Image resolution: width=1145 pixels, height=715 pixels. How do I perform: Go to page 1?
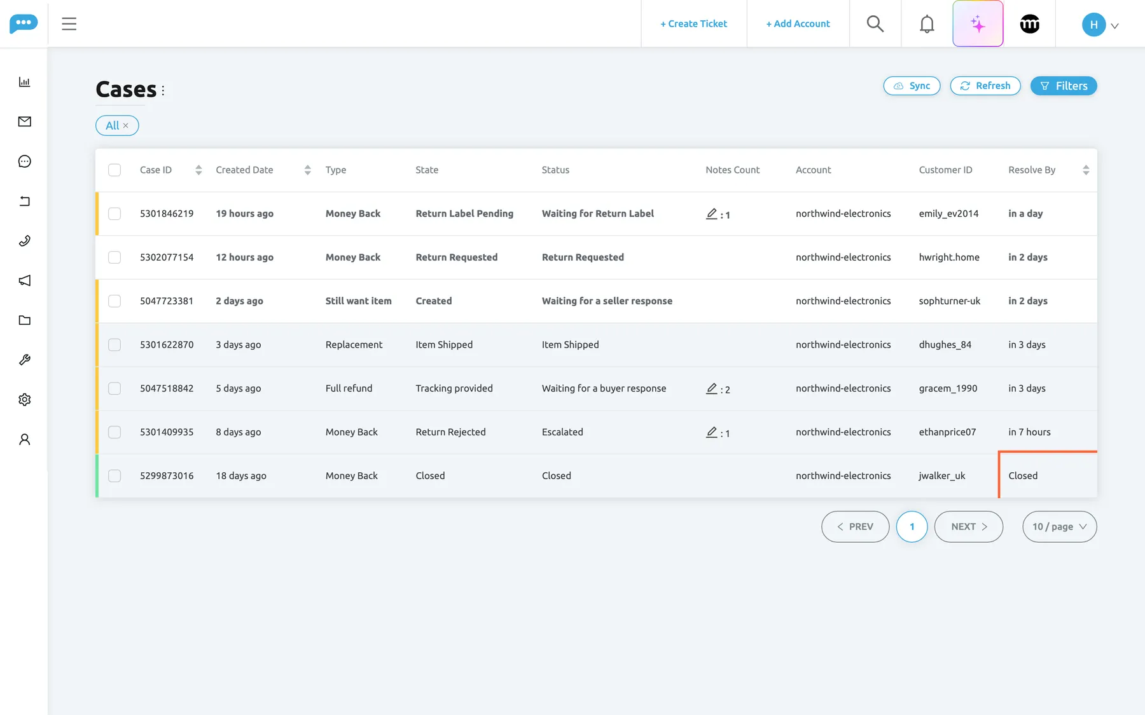[912, 527]
